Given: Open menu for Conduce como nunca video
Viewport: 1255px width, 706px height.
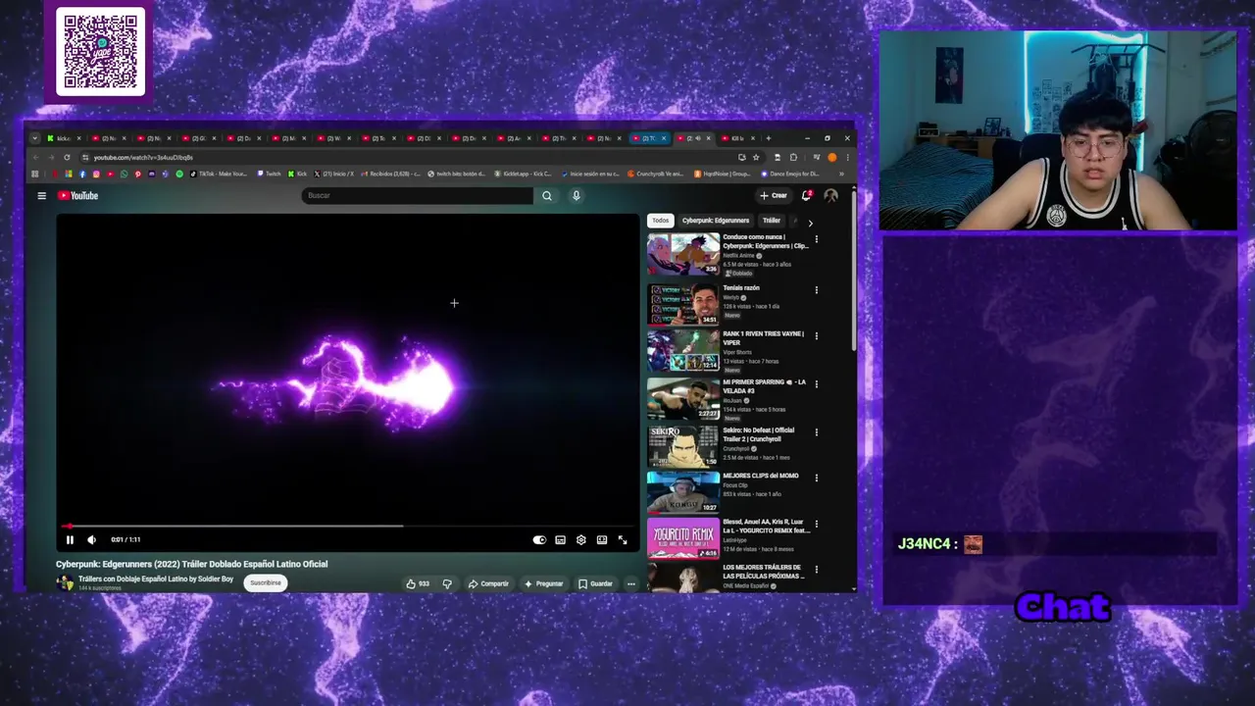Looking at the screenshot, I should [816, 239].
